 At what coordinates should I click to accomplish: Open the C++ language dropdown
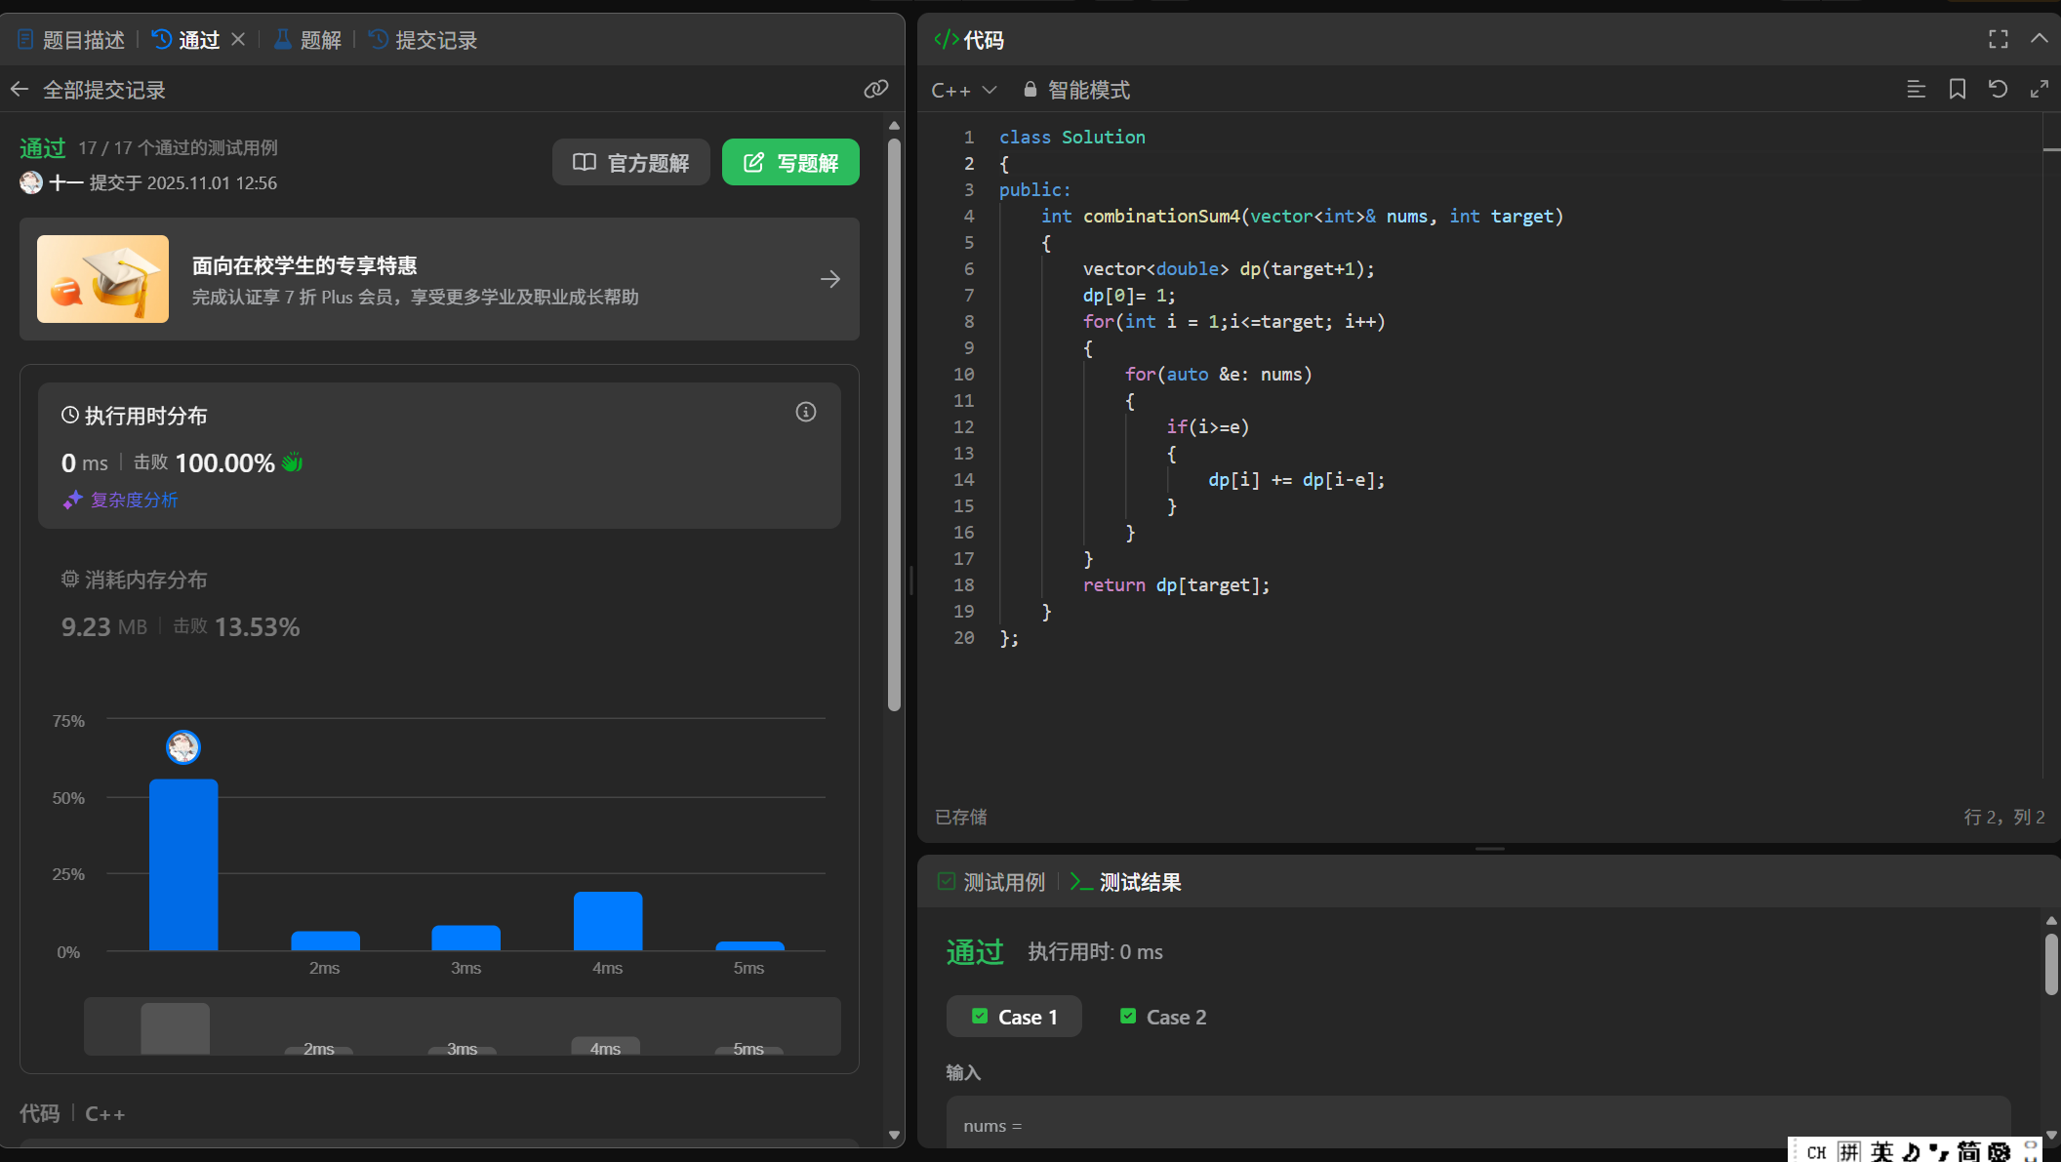963,90
